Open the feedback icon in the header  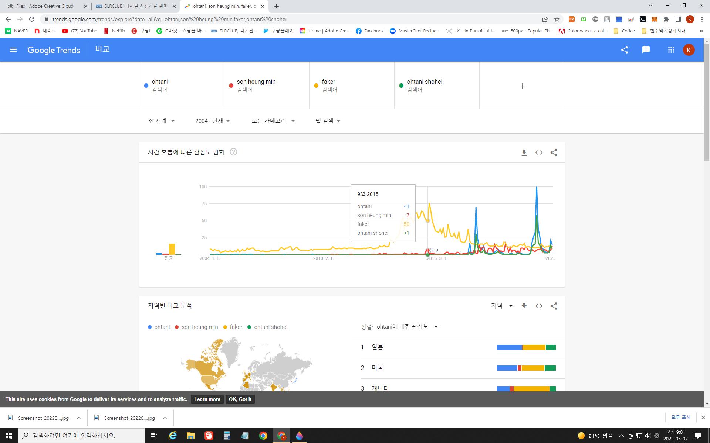pos(646,50)
